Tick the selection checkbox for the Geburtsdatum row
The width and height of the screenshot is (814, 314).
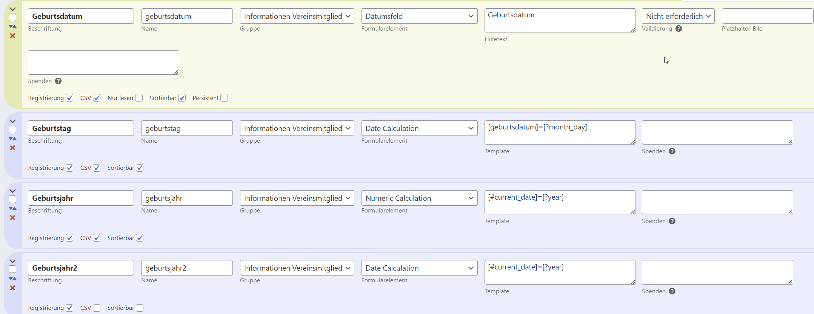coord(12,17)
